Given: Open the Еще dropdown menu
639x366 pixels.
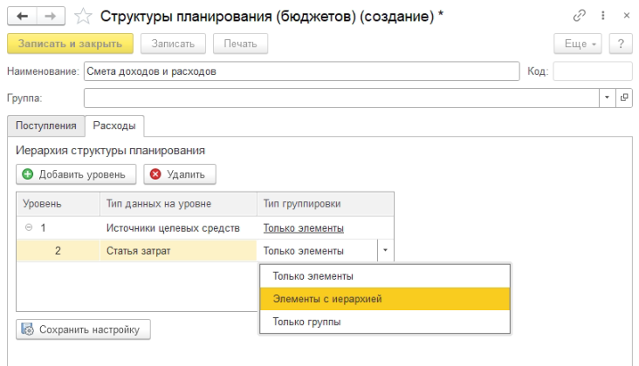Looking at the screenshot, I should [x=578, y=44].
